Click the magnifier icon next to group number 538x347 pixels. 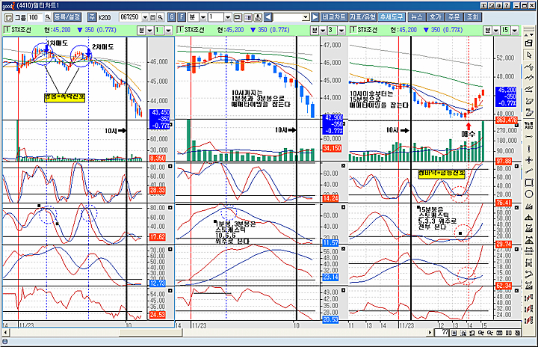point(48,17)
